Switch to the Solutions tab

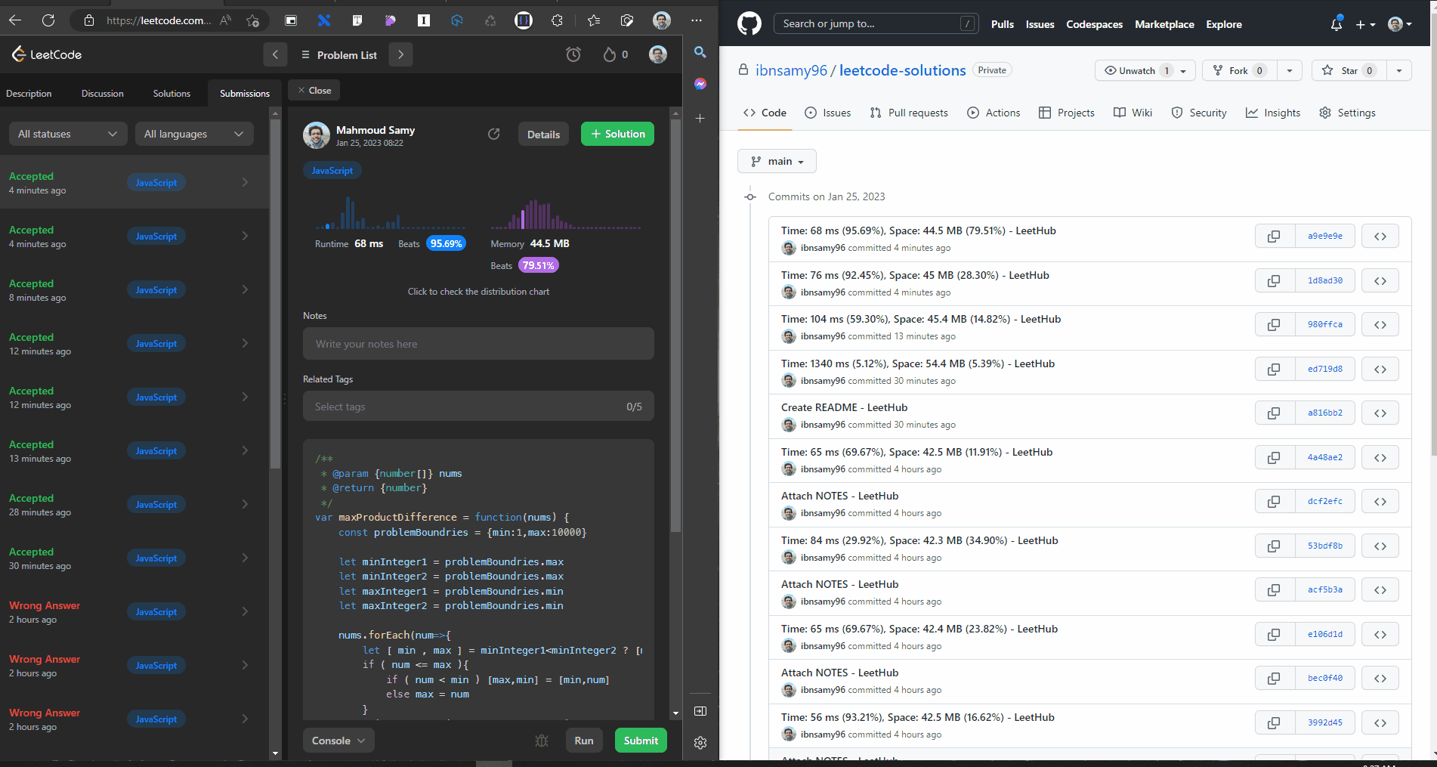pyautogui.click(x=172, y=94)
